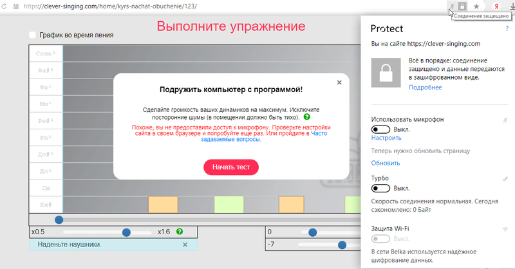Image resolution: width=515 pixels, height=269 pixels.
Task: Click Wi-Fi icon beside 'Защита Wi-Fi'
Action: tap(505, 229)
